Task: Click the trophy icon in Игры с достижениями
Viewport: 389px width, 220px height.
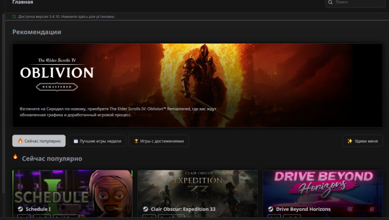Action: coord(136,141)
